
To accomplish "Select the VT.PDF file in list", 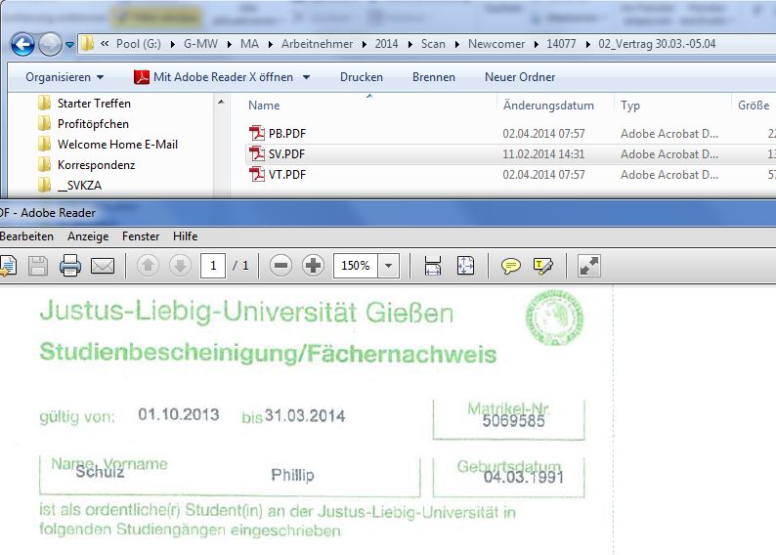I will pyautogui.click(x=286, y=175).
